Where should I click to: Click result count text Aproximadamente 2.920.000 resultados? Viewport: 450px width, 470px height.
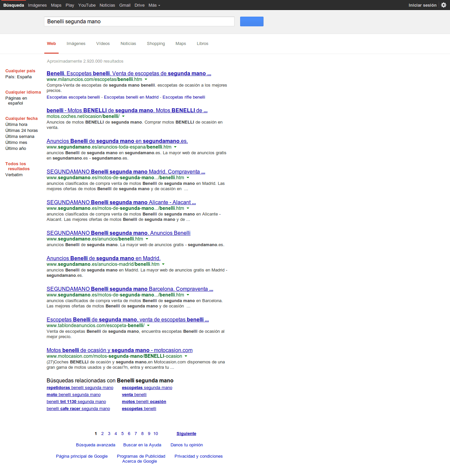click(85, 61)
